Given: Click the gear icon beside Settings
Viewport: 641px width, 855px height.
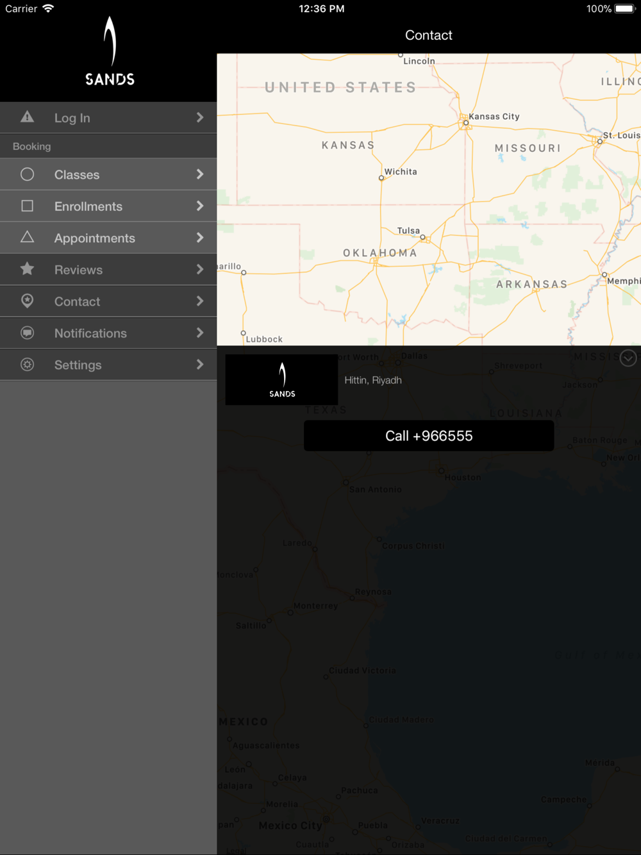Looking at the screenshot, I should (27, 364).
